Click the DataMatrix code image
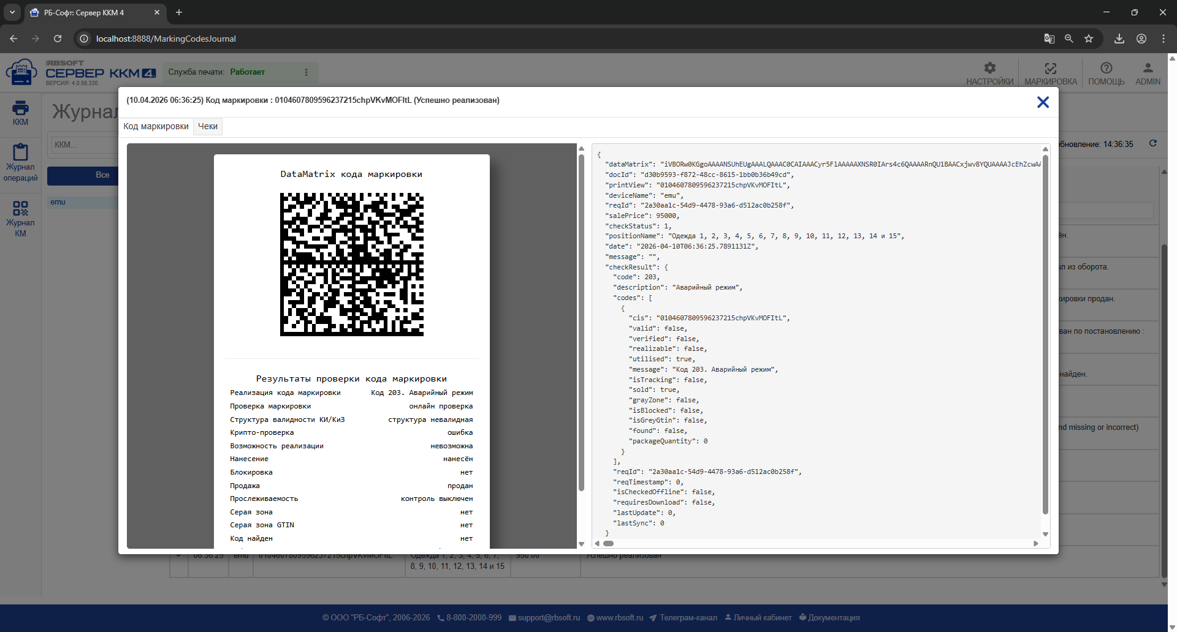This screenshot has height=632, width=1177. [352, 265]
